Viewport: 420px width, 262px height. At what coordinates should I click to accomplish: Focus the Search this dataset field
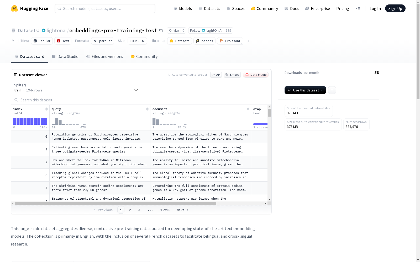click(141, 100)
